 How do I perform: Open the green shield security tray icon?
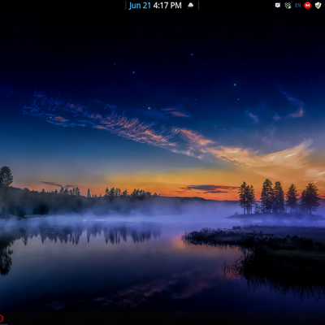tap(318, 6)
